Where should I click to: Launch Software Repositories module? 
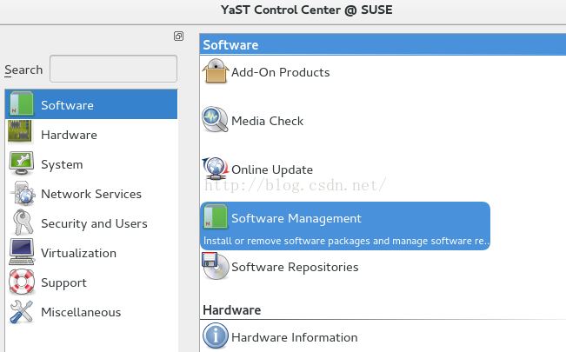(295, 267)
